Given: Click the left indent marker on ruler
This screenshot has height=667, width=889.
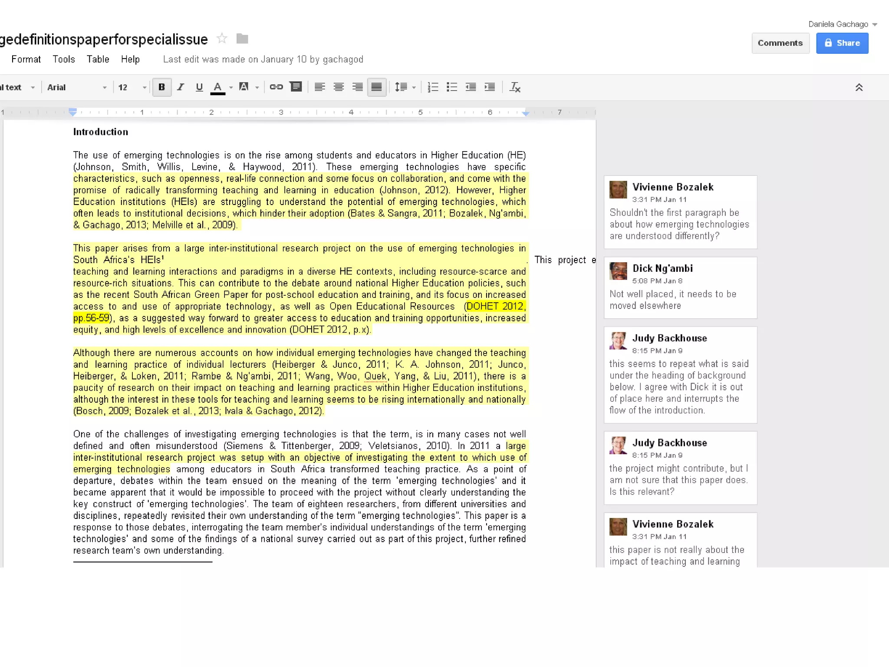Looking at the screenshot, I should [73, 112].
